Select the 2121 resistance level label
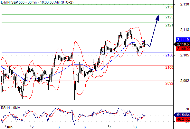Screen dimensions: 190x129 [169, 25]
